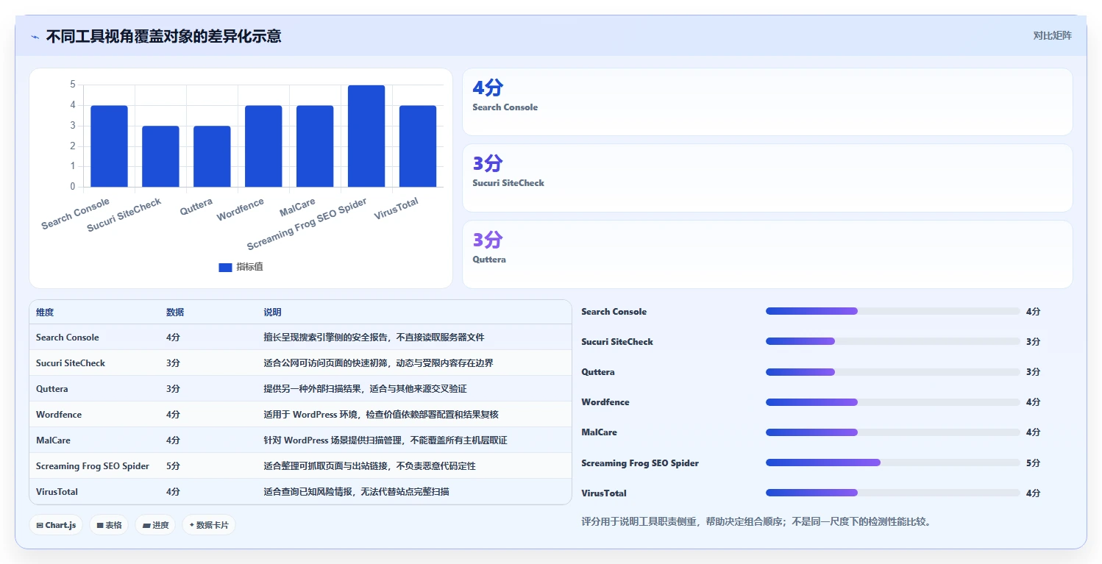Click the Search Console progress bar
Screen dimensions: 1102x564
(893, 311)
